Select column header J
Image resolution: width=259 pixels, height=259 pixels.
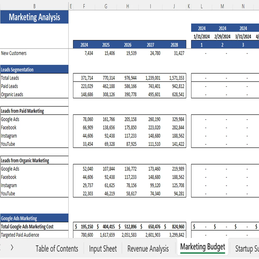click(174, 6)
